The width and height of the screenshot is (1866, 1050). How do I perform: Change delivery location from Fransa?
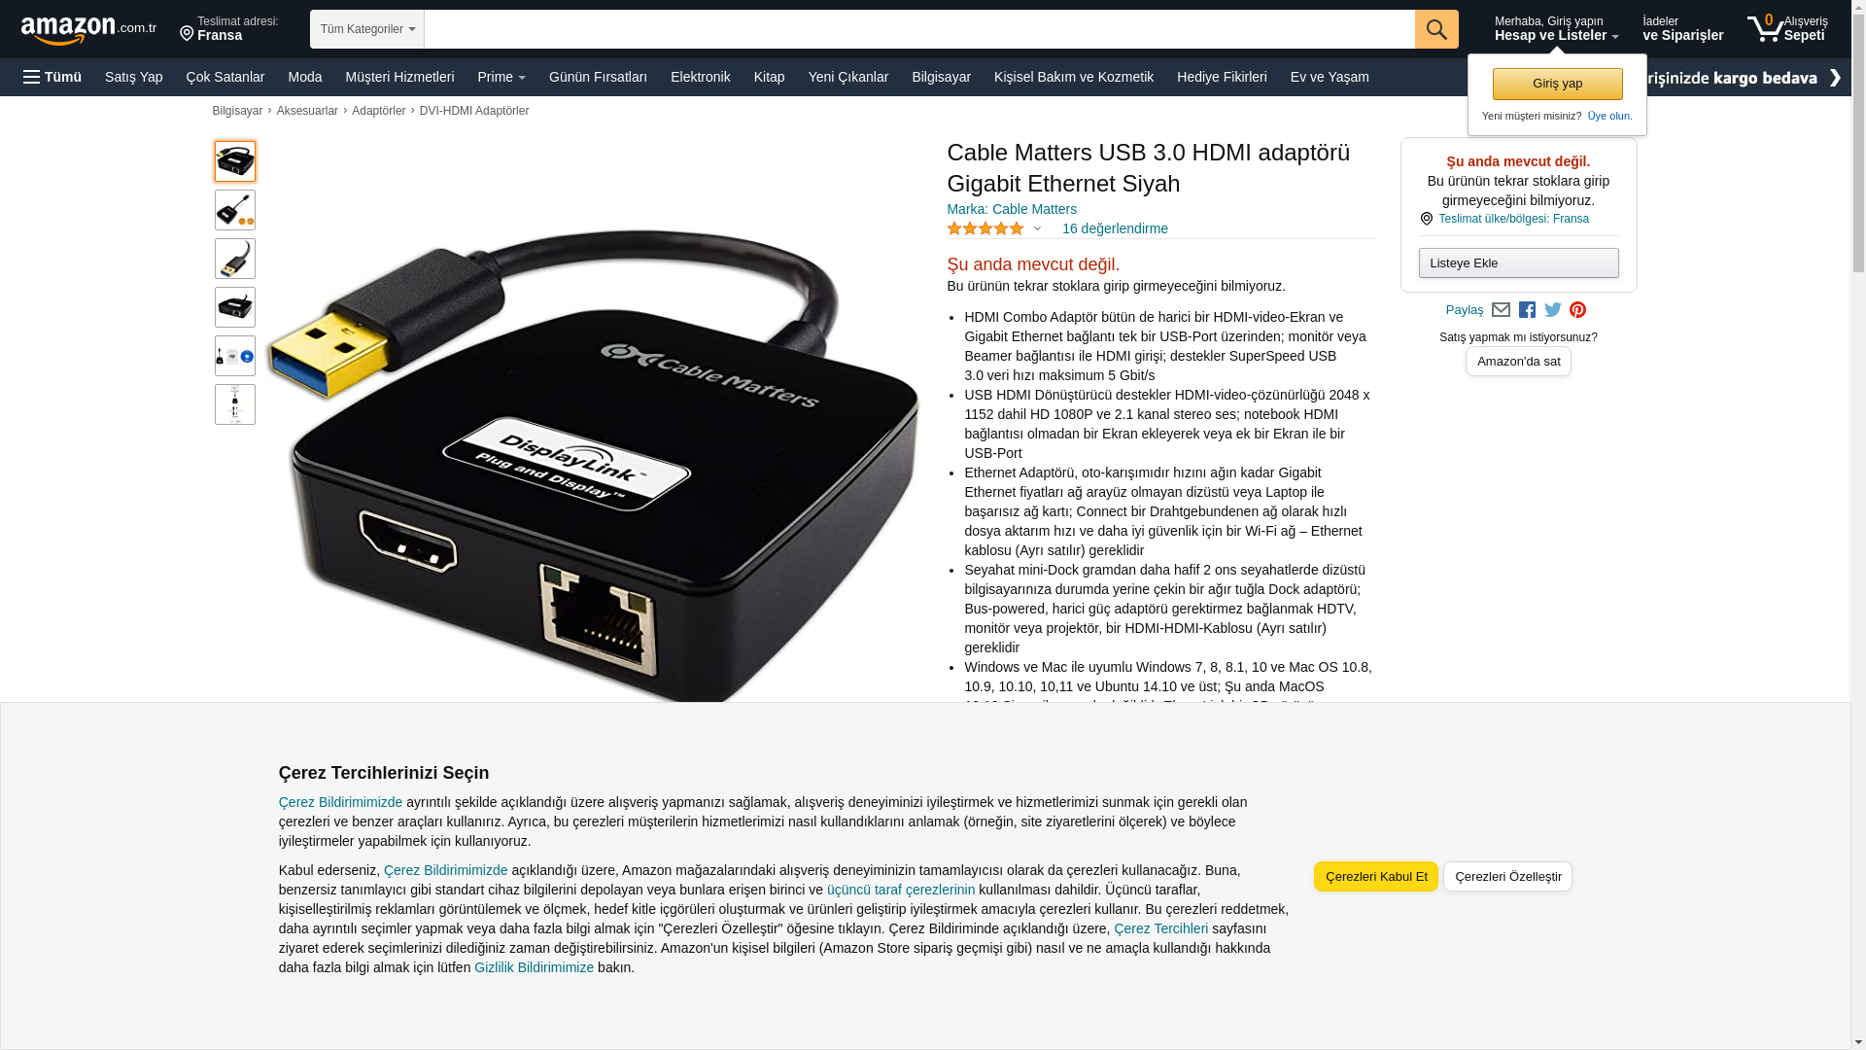tap(229, 29)
